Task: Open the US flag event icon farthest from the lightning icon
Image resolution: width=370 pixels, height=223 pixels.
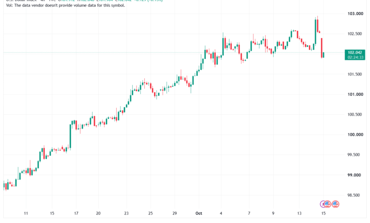Action: tap(335, 204)
